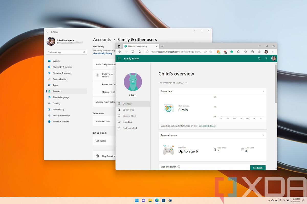Open the Family Safety help question mark
Screen dimensions: 307x204
266,58
